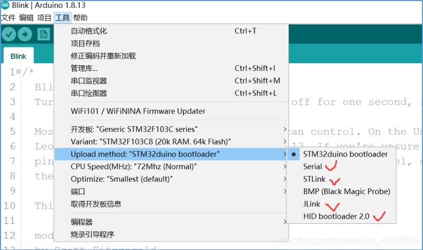Open the 项目 menu
The image size is (423, 250).
click(44, 18)
